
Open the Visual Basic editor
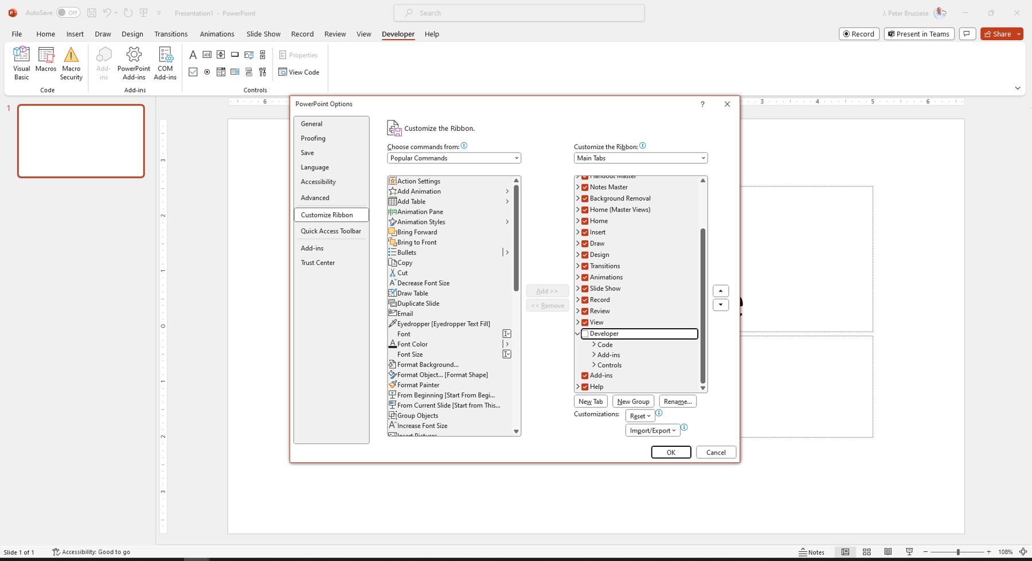[21, 63]
